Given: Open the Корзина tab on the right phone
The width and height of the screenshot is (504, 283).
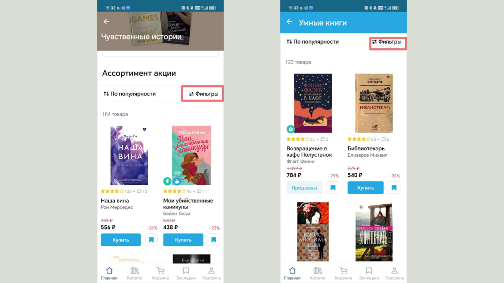Looking at the screenshot, I should 344,273.
